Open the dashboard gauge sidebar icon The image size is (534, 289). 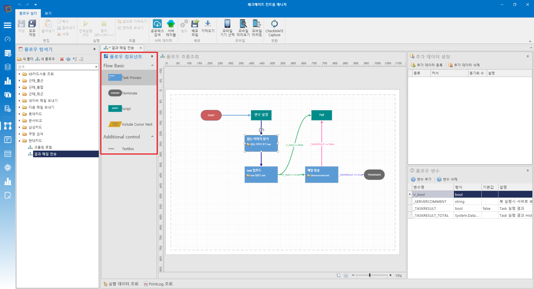click(8, 39)
